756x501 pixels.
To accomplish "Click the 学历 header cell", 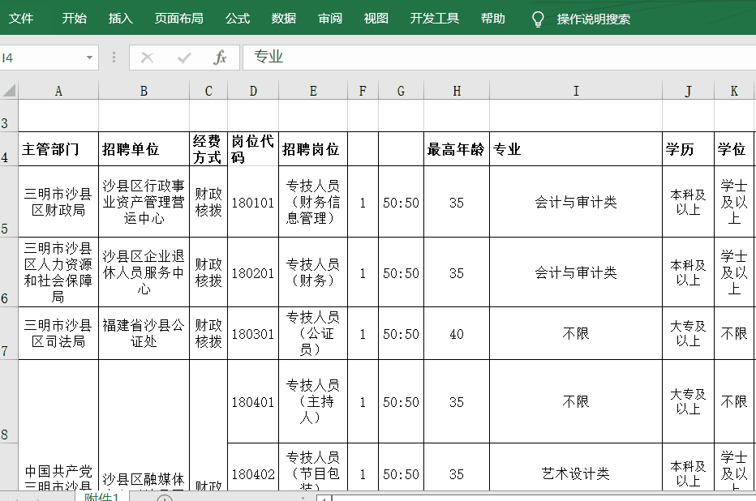I will (688, 149).
